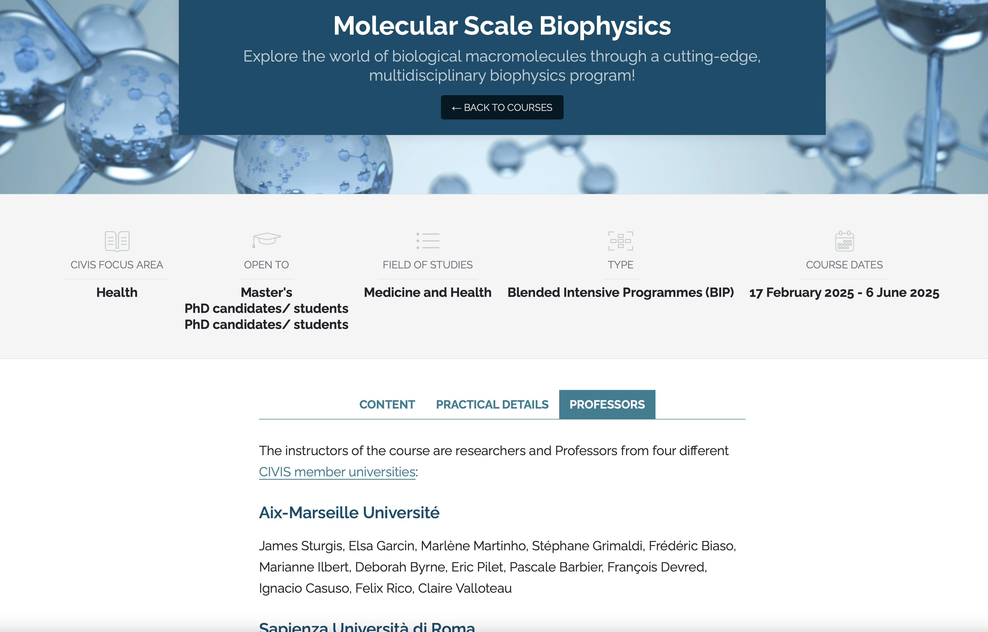This screenshot has width=988, height=632.
Task: Click the CIVIS FOCUS AREA label
Action: (117, 265)
